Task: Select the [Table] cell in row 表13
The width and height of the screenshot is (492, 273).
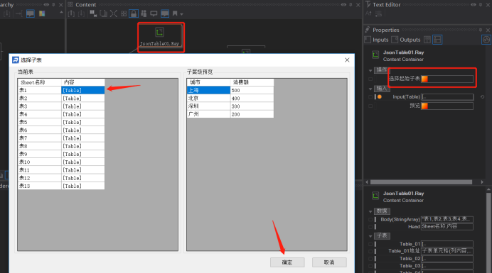Action: pos(83,186)
